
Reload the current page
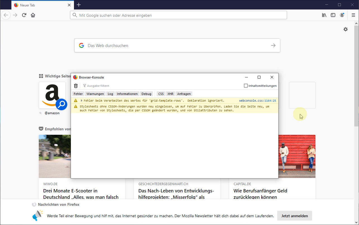point(24,15)
